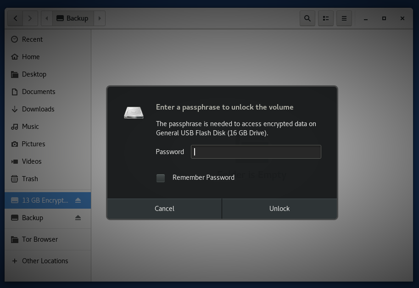This screenshot has width=419, height=288.
Task: Click the path bar left scroll arrow
Action: click(47, 18)
